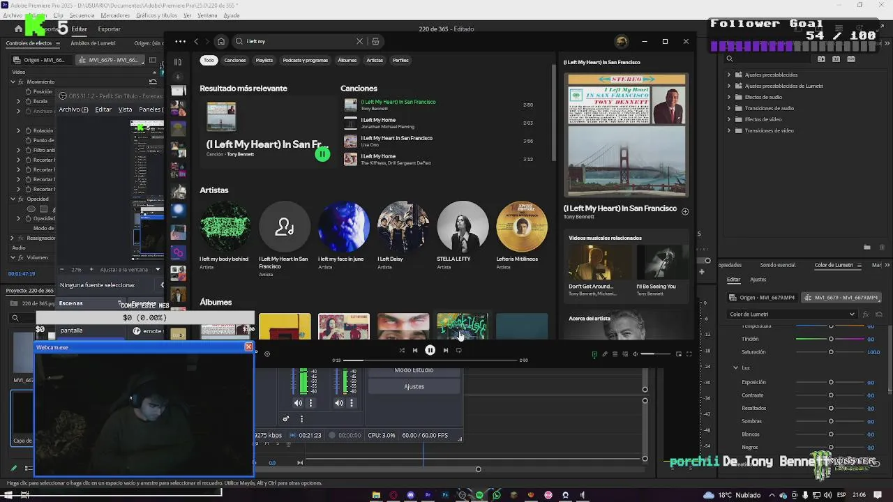Viewport: 893px width, 502px height.
Task: Pause the relevant result green button
Action: pos(322,154)
